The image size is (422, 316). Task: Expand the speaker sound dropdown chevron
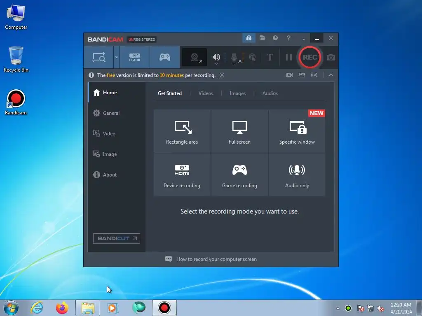tap(216, 64)
